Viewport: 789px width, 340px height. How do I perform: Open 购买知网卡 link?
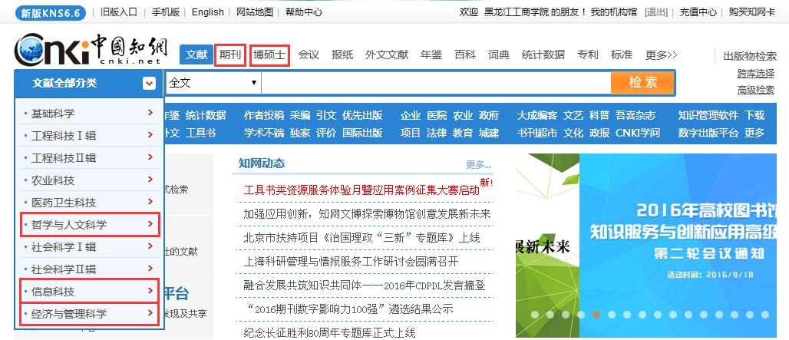[751, 12]
